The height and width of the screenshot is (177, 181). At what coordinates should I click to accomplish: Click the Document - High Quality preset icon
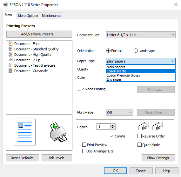click(10, 54)
